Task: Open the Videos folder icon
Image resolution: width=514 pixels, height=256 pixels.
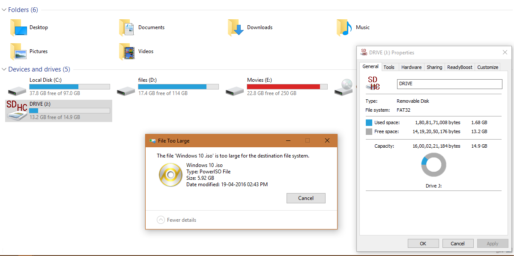Action: pos(127,51)
